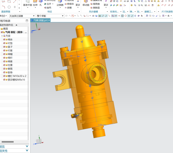Maximize the assembly navigator panel
This screenshot has height=153, width=173.
(x=27, y=21)
